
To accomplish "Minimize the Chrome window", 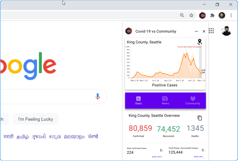I will (x=204, y=5).
